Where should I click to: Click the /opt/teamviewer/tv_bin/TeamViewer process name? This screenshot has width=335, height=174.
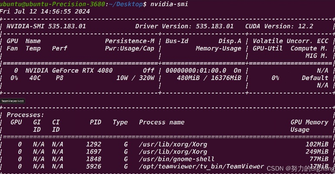point(202,167)
